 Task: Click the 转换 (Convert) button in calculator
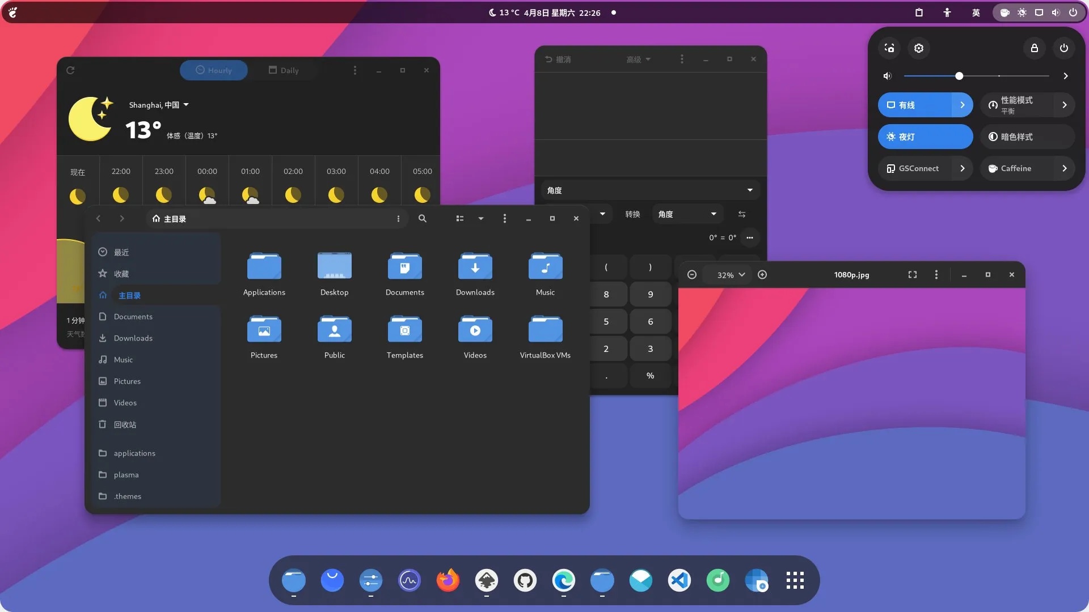632,214
